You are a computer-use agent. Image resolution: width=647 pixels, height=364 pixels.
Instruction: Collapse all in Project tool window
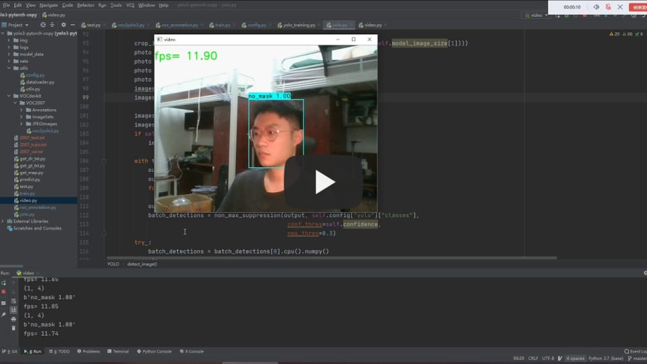(x=52, y=25)
